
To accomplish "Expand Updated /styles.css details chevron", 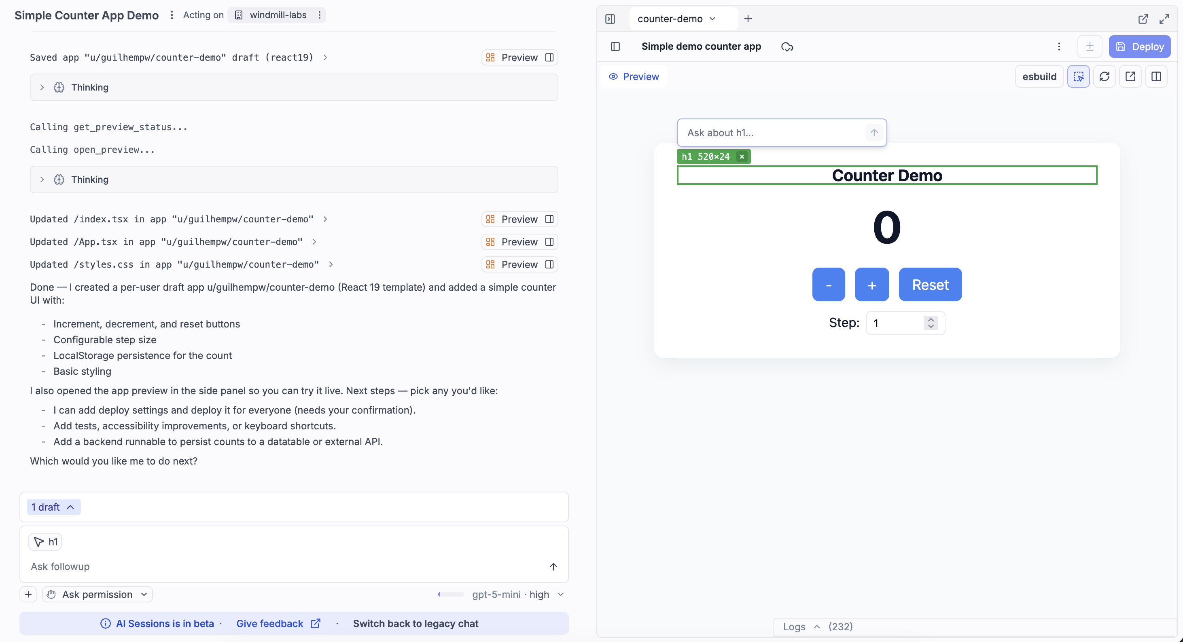I will click(331, 264).
